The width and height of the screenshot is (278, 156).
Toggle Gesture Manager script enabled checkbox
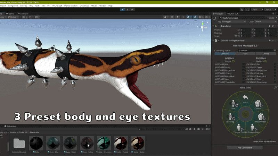219,41
